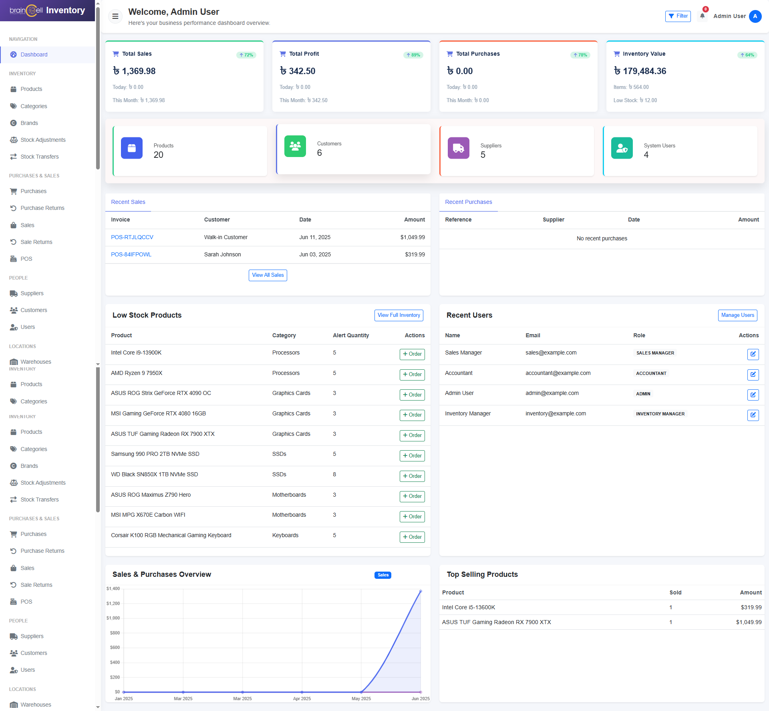Toggle the Sales chart legend badge
Image resolution: width=769 pixels, height=711 pixels.
click(383, 575)
